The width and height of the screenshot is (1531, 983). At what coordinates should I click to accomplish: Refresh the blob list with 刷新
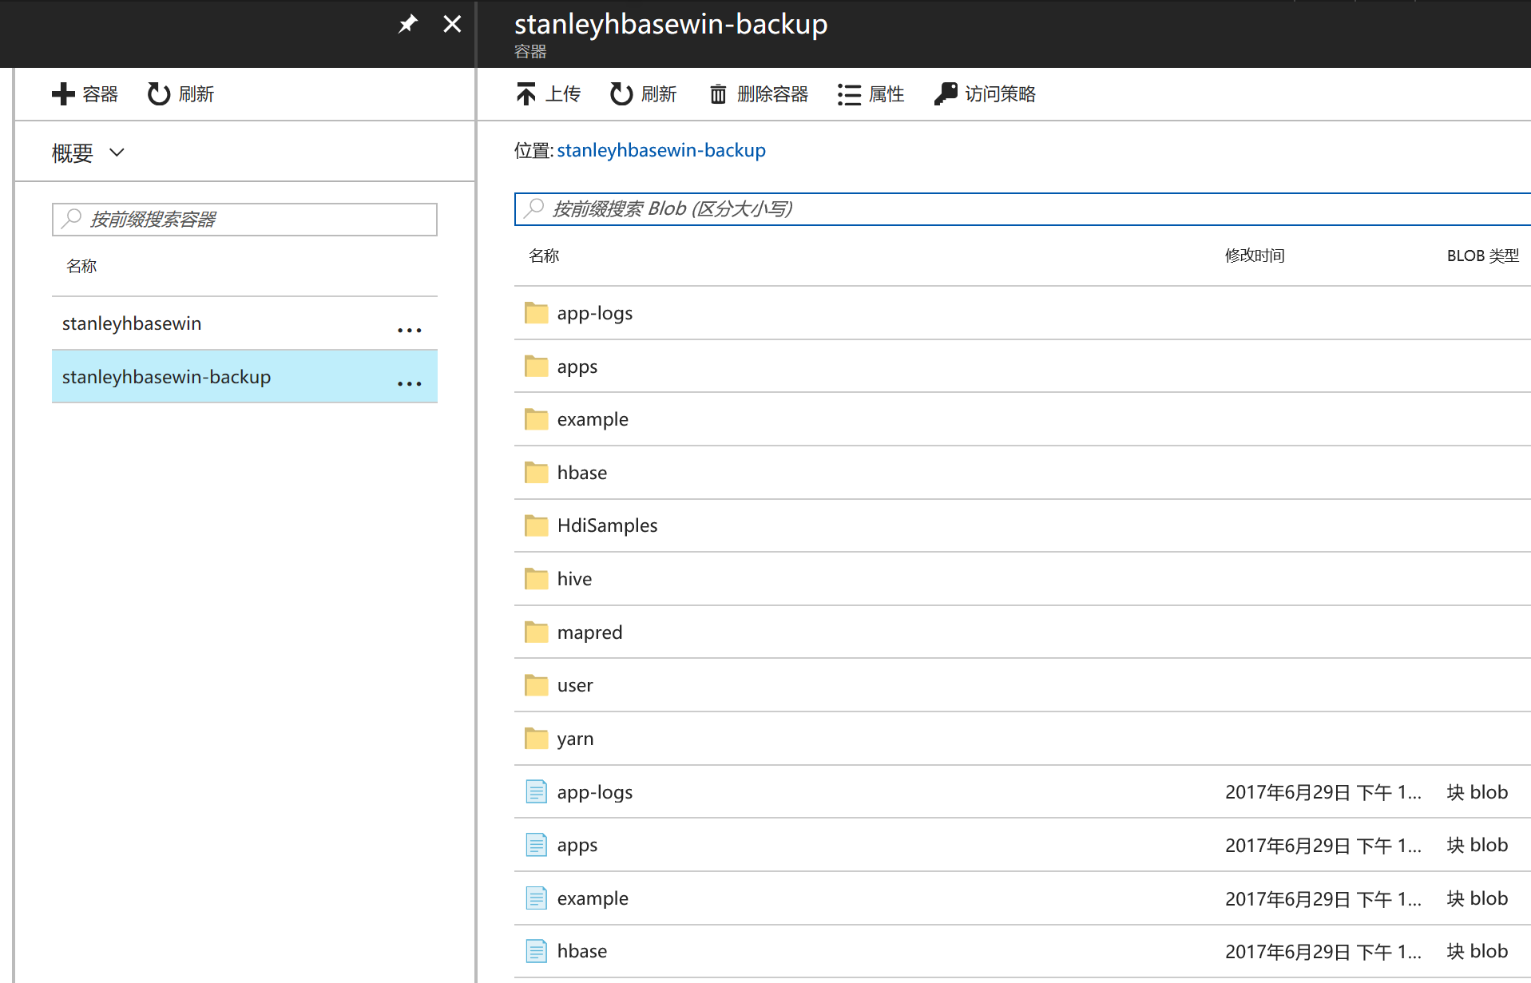643,93
